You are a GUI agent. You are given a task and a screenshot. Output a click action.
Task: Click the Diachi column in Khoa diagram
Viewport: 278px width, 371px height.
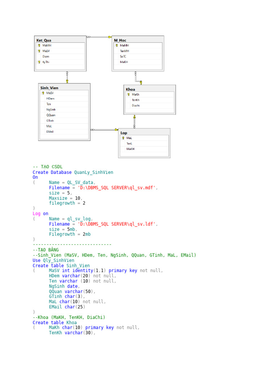point(136,105)
